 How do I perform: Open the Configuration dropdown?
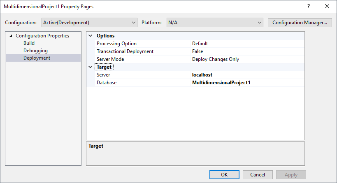coord(90,22)
